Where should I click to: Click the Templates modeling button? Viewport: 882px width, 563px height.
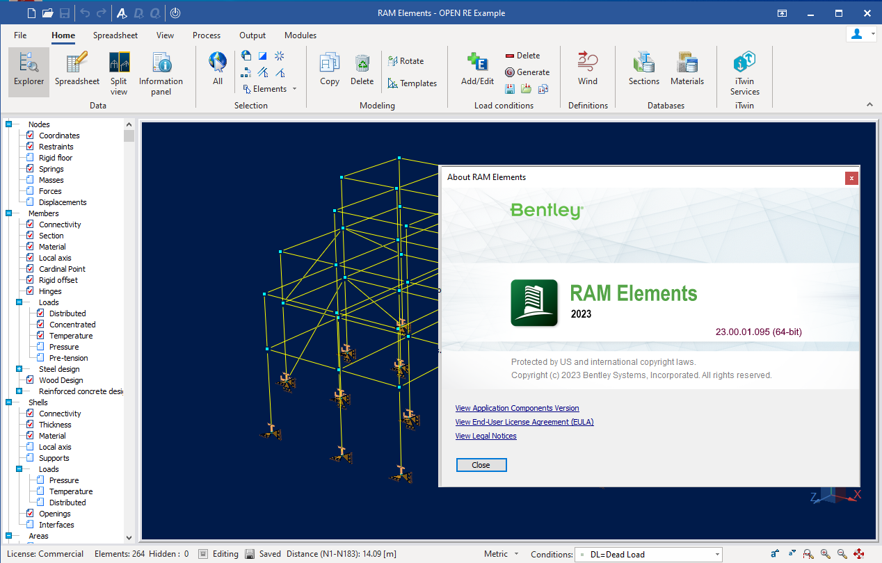click(x=412, y=83)
